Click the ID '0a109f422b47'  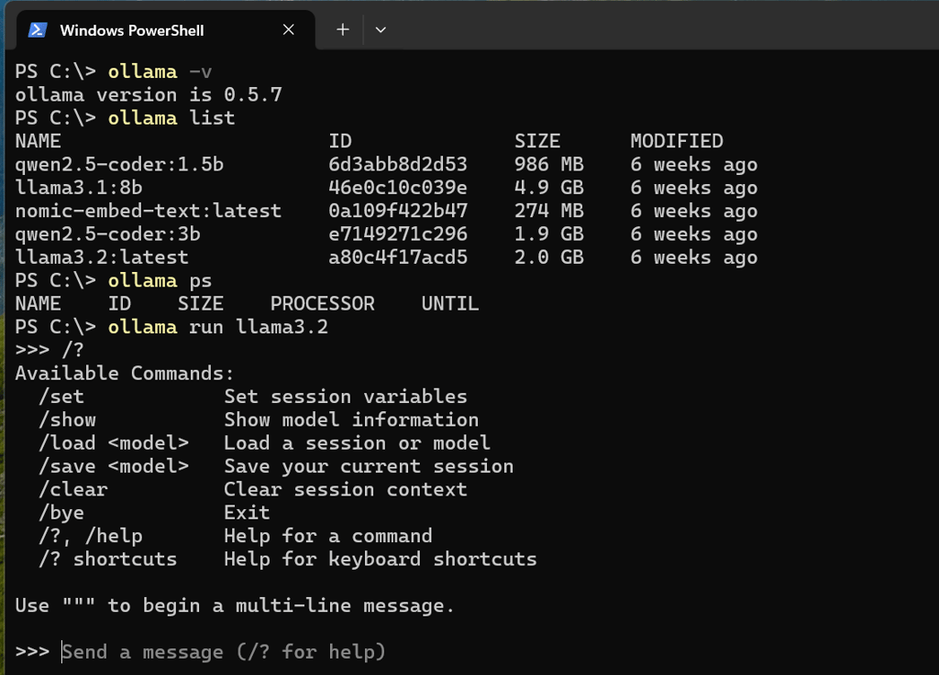[398, 211]
